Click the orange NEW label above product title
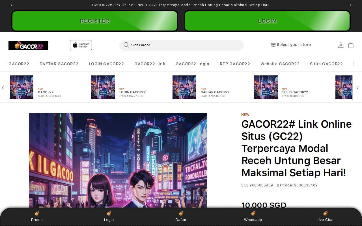 tap(245, 115)
